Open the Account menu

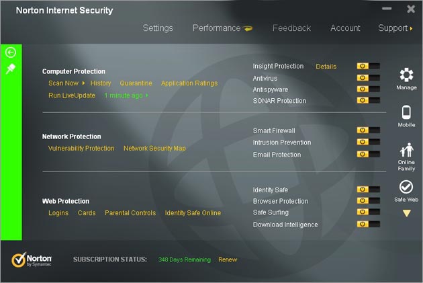tap(345, 28)
